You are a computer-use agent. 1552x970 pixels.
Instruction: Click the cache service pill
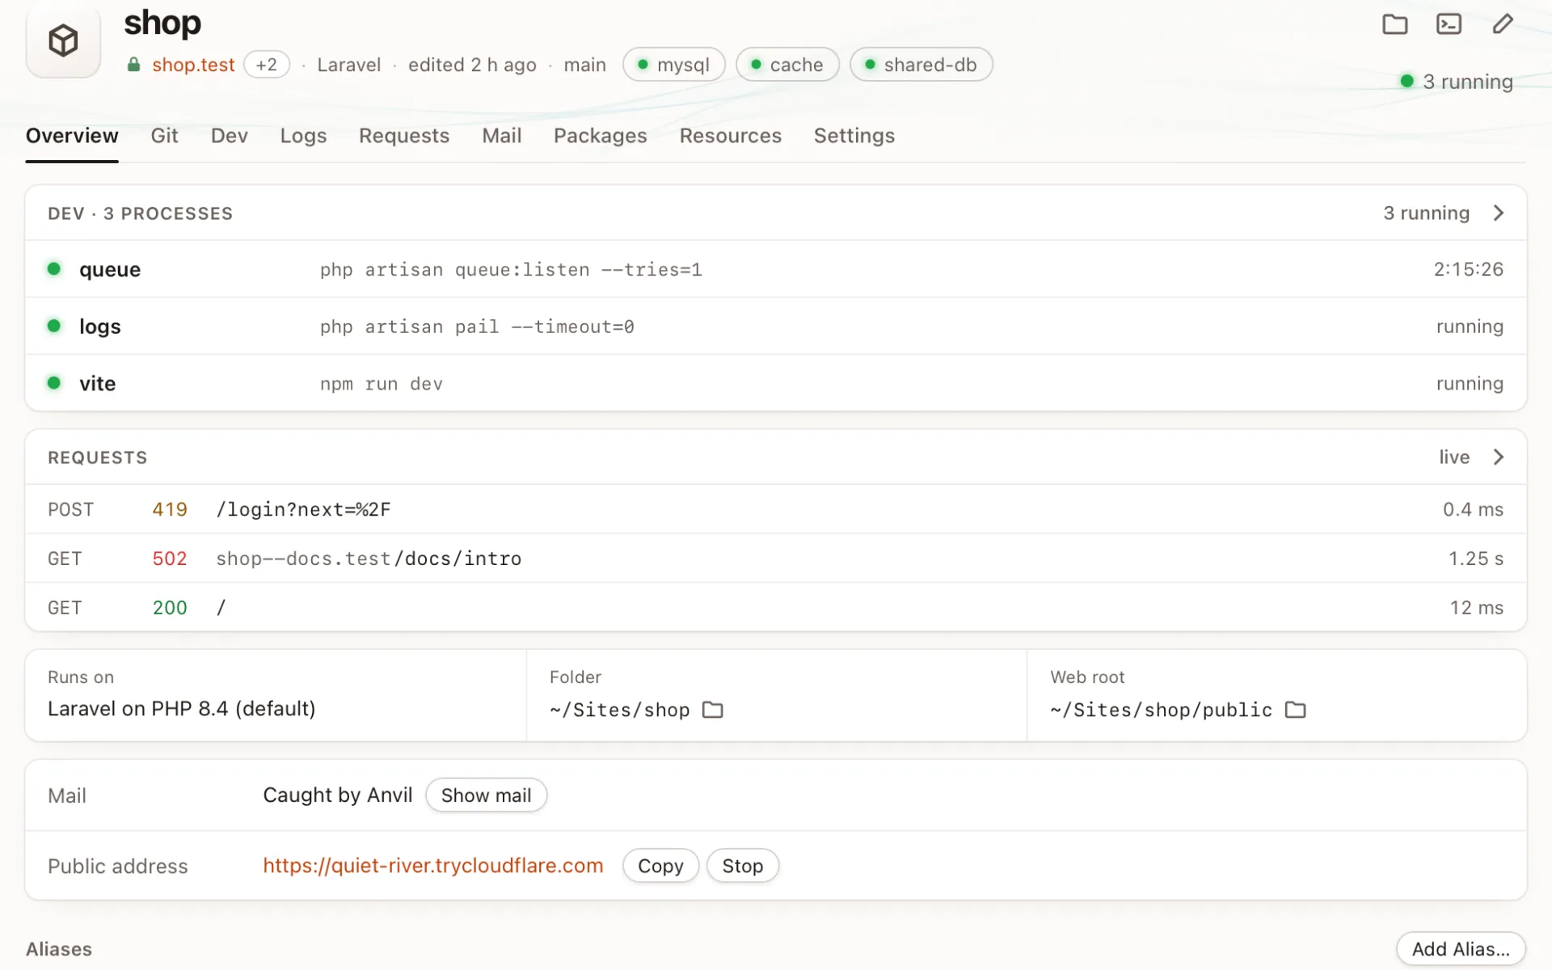pyautogui.click(x=787, y=65)
